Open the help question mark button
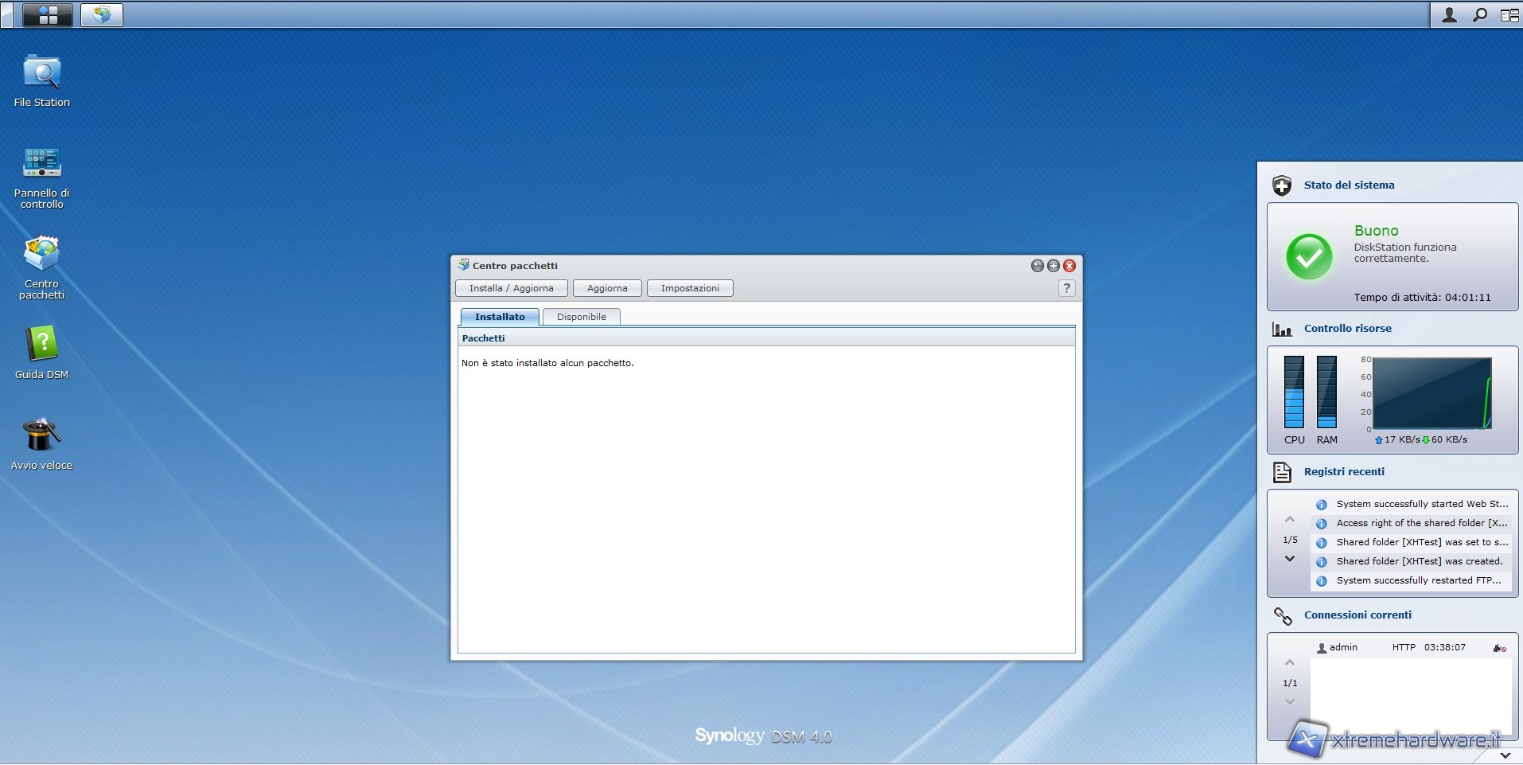Viewport: 1523px width, 765px height. tap(1067, 288)
